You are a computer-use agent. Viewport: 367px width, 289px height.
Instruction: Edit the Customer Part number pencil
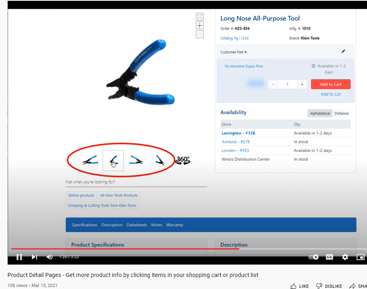[x=343, y=51]
